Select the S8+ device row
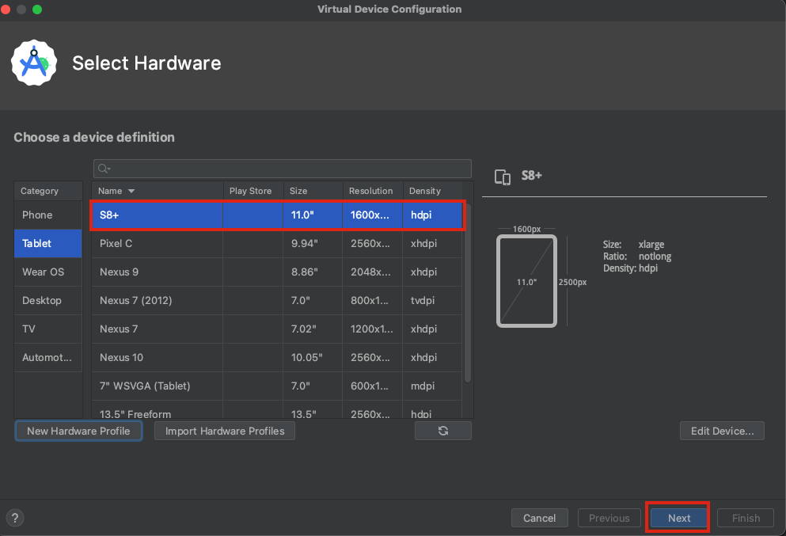This screenshot has height=536, width=786. point(277,215)
